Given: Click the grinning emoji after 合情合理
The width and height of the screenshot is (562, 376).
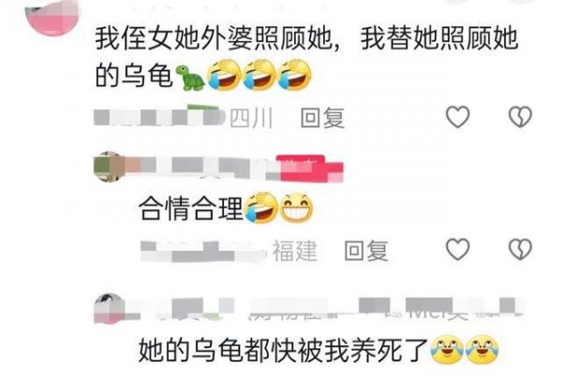Looking at the screenshot, I should (x=296, y=209).
